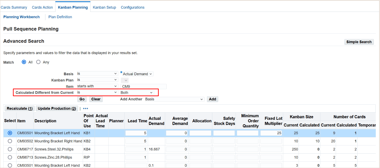Screen dimensions: 380x168
Task: Click the Go button
Action: click(82, 99)
